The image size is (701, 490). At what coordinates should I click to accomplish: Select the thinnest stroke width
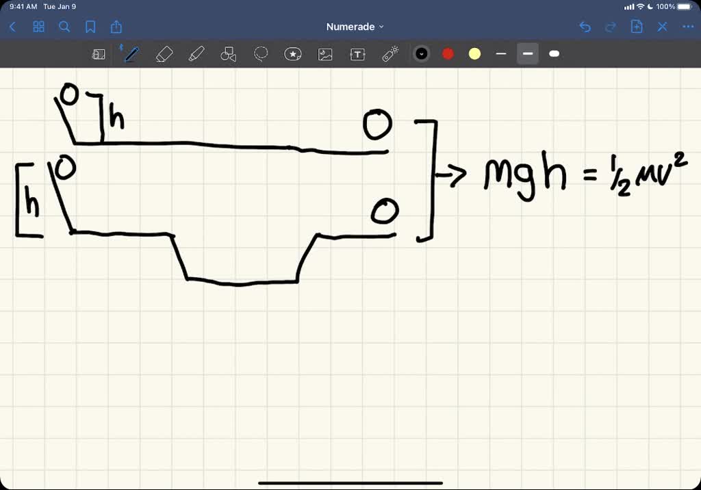tap(501, 53)
